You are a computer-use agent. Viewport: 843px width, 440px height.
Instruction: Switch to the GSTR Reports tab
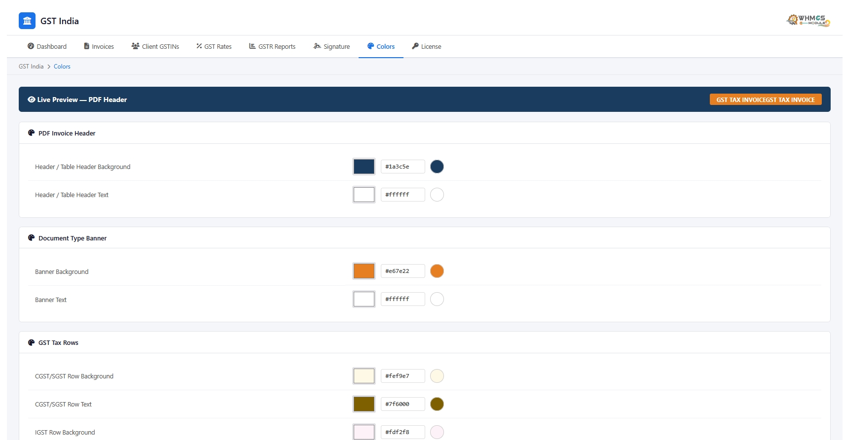click(272, 46)
